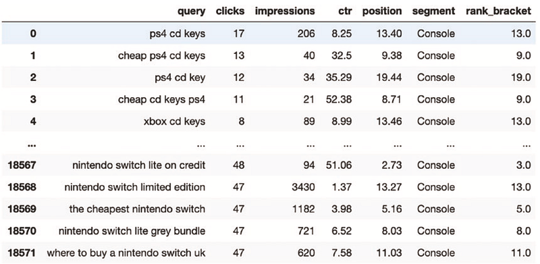
Task: Click row index 0
Action: [33, 34]
